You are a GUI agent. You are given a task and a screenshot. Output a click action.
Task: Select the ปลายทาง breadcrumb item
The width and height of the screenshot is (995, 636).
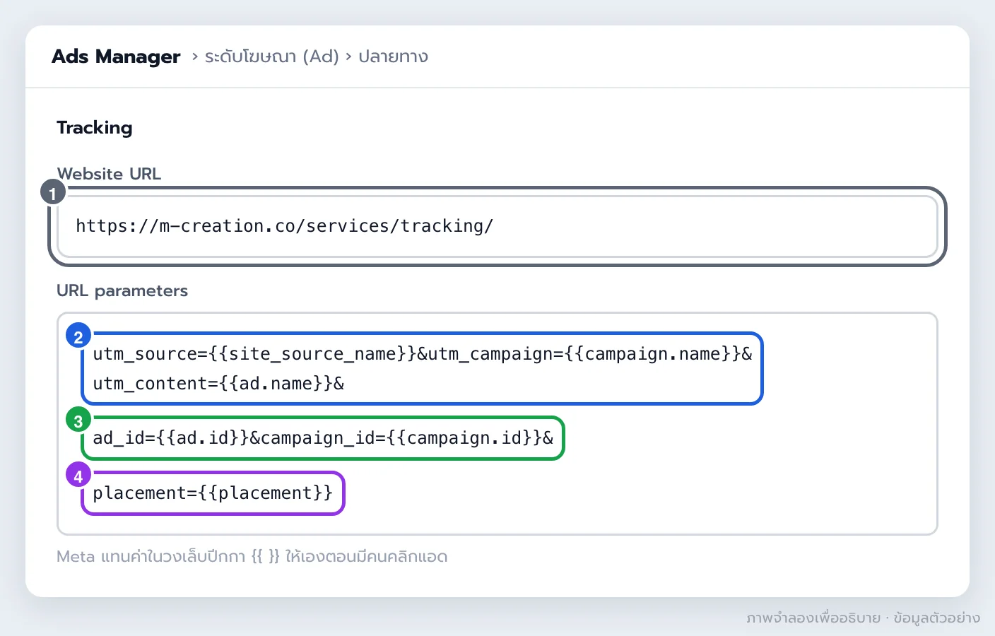point(393,57)
